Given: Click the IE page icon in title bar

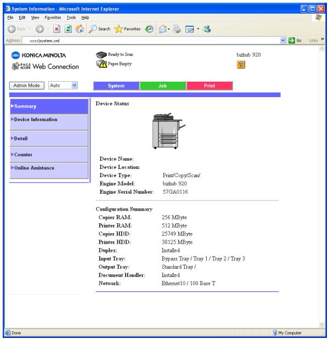Looking at the screenshot, I should [8, 9].
